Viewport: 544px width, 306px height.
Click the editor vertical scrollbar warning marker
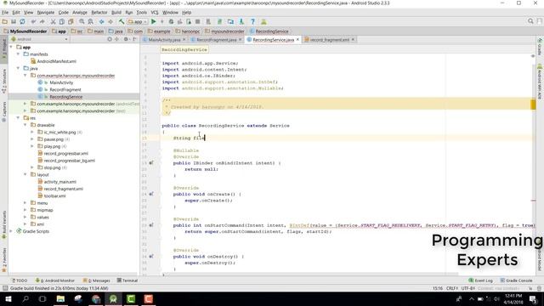point(533,104)
